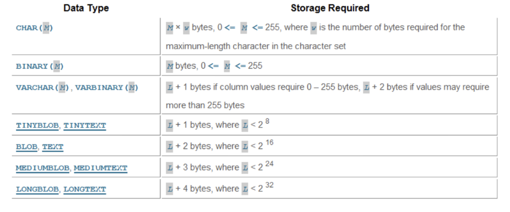This screenshot has height=212, width=510.
Task: Open the LONGBLOB link
Action: [37, 189]
